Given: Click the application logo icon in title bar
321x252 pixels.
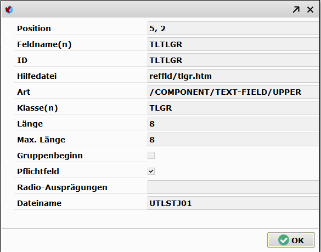Looking at the screenshot, I should click(x=9, y=9).
